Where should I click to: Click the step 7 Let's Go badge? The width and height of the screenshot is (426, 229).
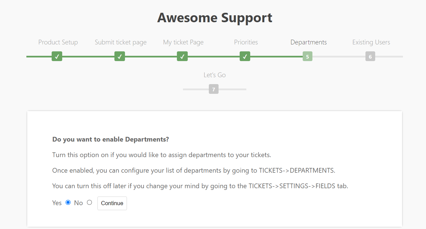point(214,89)
